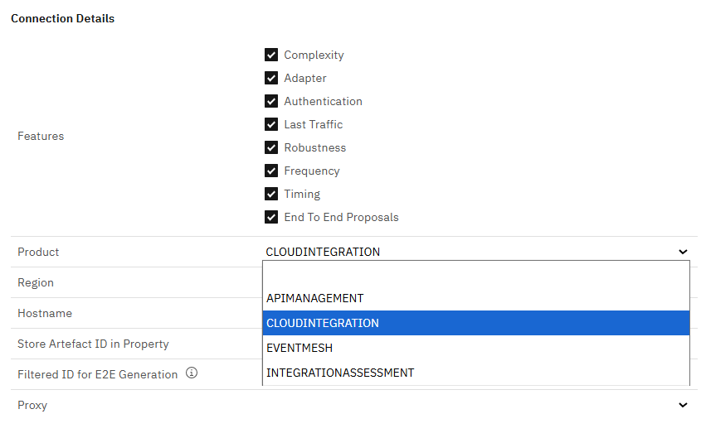Click the Last Traffic label text
The image size is (706, 438).
click(x=313, y=125)
